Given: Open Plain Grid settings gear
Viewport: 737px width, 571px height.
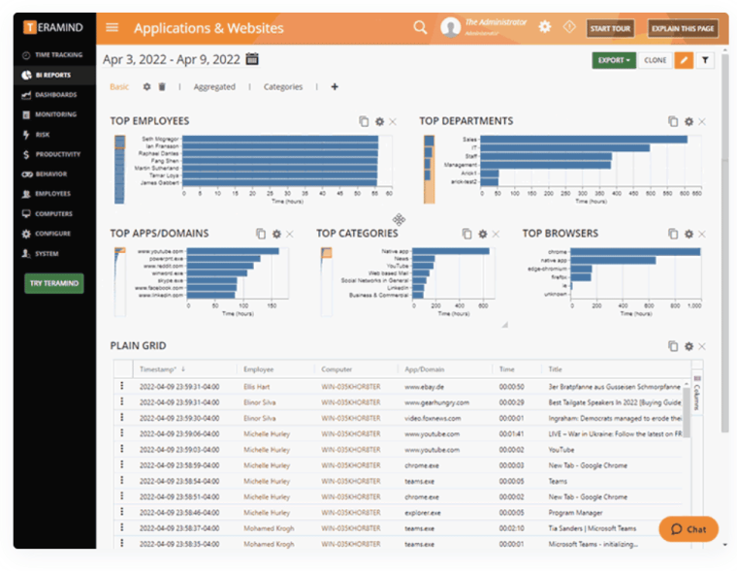Looking at the screenshot, I should pyautogui.click(x=689, y=346).
